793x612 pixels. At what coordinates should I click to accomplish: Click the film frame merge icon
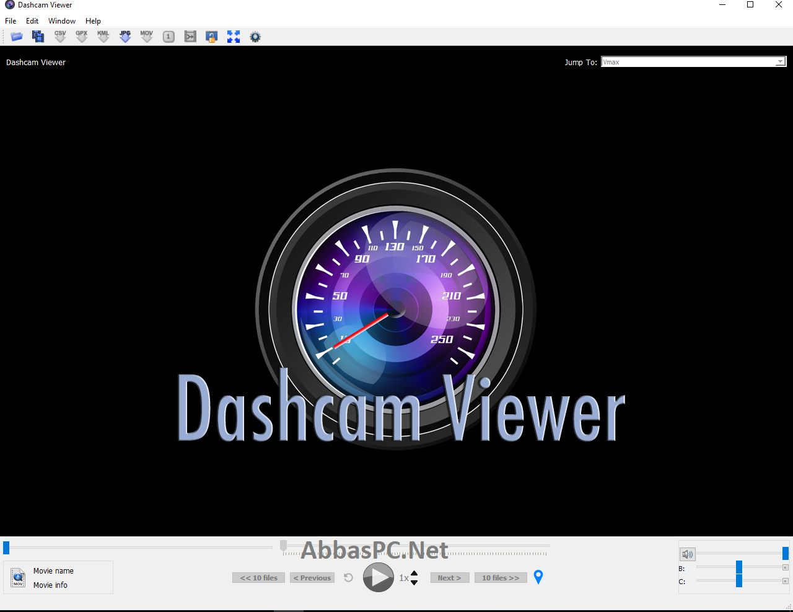(190, 37)
